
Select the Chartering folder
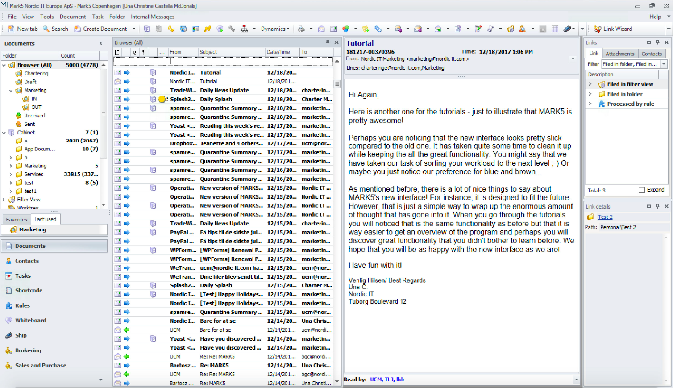pos(36,74)
